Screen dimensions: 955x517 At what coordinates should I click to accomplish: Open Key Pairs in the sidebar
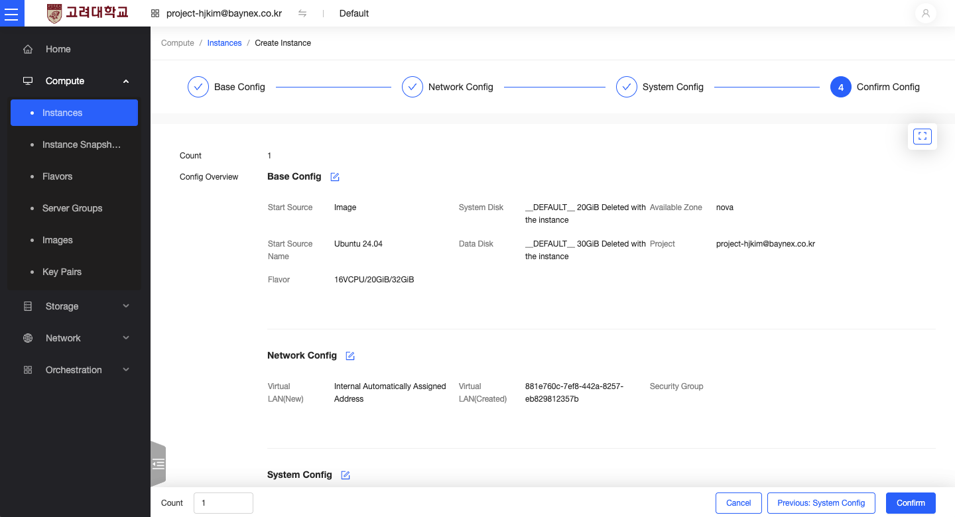74,272
